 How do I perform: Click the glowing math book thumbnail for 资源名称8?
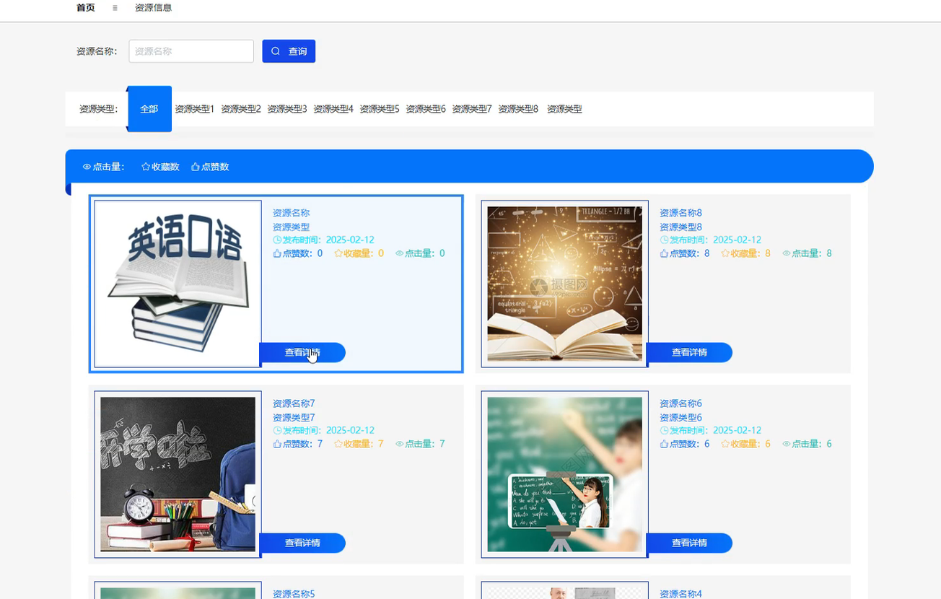tap(565, 284)
